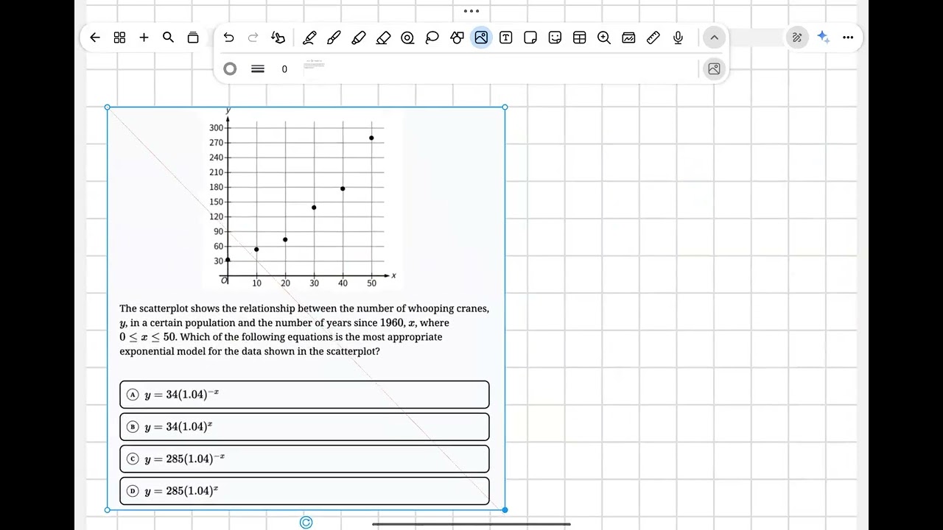The width and height of the screenshot is (943, 530).
Task: Open the page thumbnails grid view
Action: click(x=119, y=38)
